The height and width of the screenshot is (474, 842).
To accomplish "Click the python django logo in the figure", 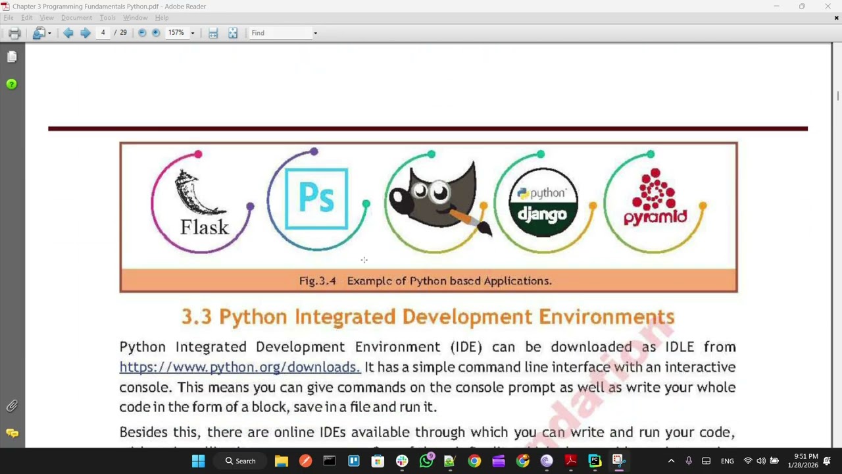I will 543,202.
